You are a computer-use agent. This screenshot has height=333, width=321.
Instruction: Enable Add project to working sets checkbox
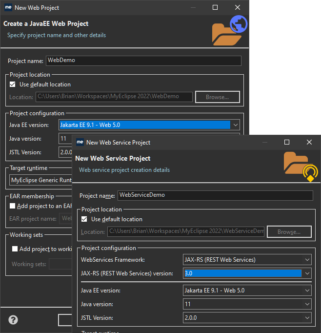click(15, 249)
